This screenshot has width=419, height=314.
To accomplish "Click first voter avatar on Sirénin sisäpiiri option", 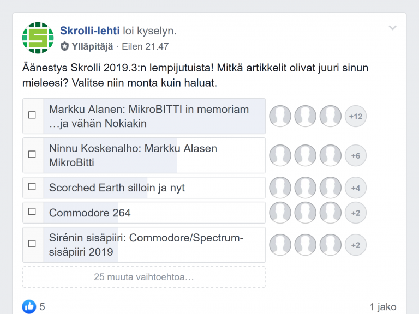I will 280,245.
